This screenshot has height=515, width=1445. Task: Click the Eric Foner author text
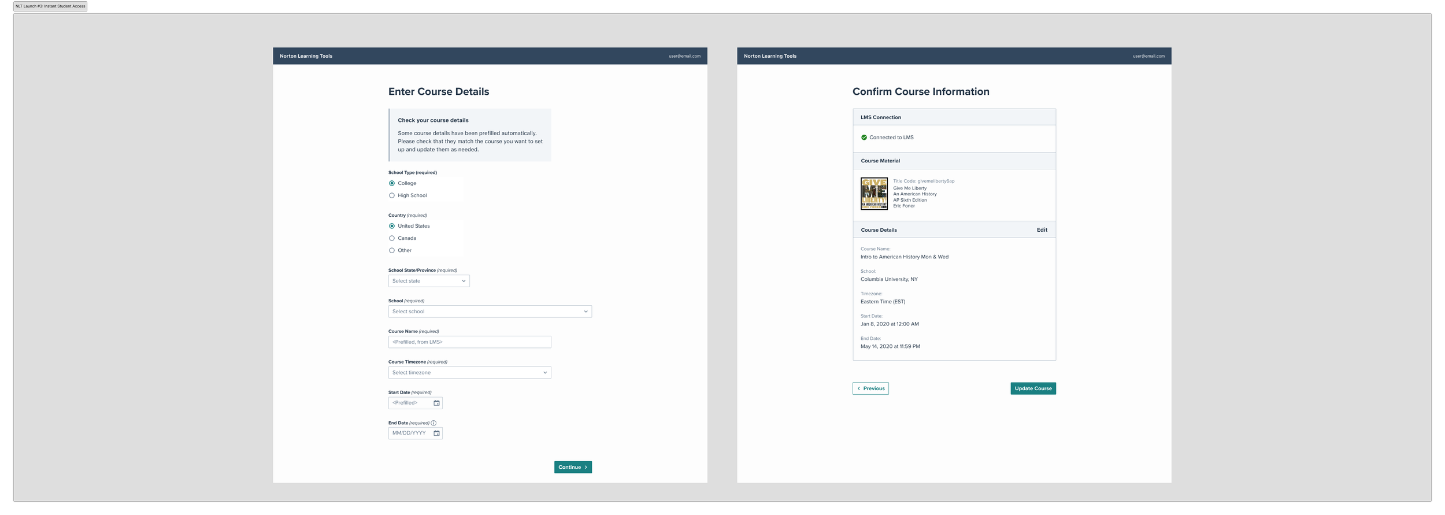[904, 206]
